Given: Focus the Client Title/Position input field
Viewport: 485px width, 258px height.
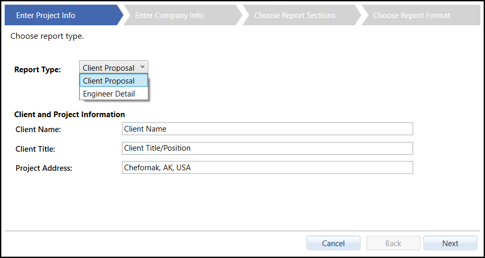Looking at the screenshot, I should [267, 148].
